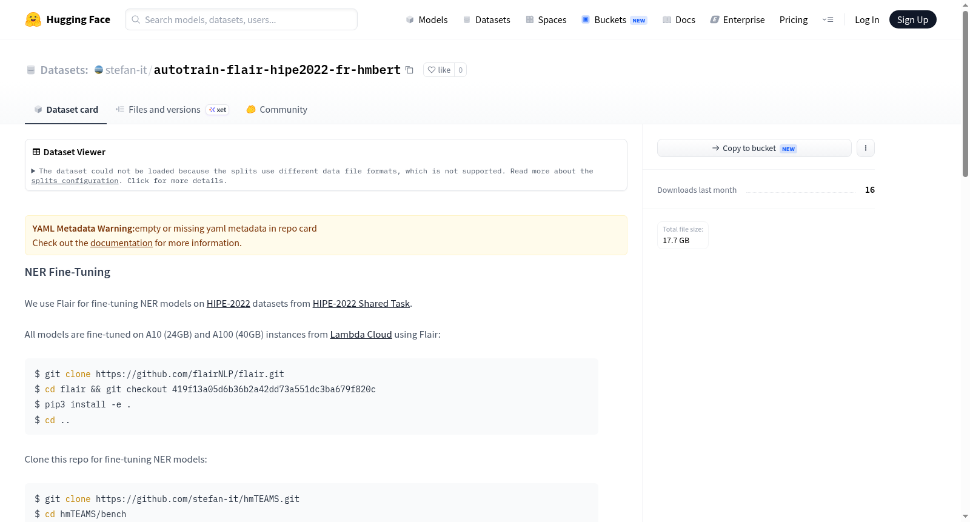This screenshot has width=970, height=522.
Task: Click the scrollbar down arrow
Action: point(965,517)
